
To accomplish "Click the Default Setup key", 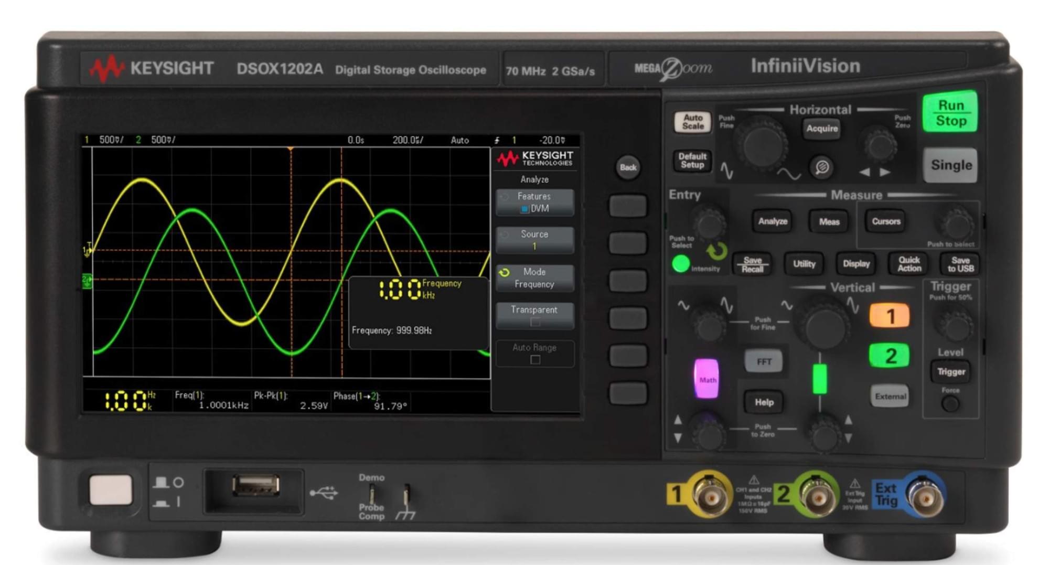I will [x=692, y=161].
